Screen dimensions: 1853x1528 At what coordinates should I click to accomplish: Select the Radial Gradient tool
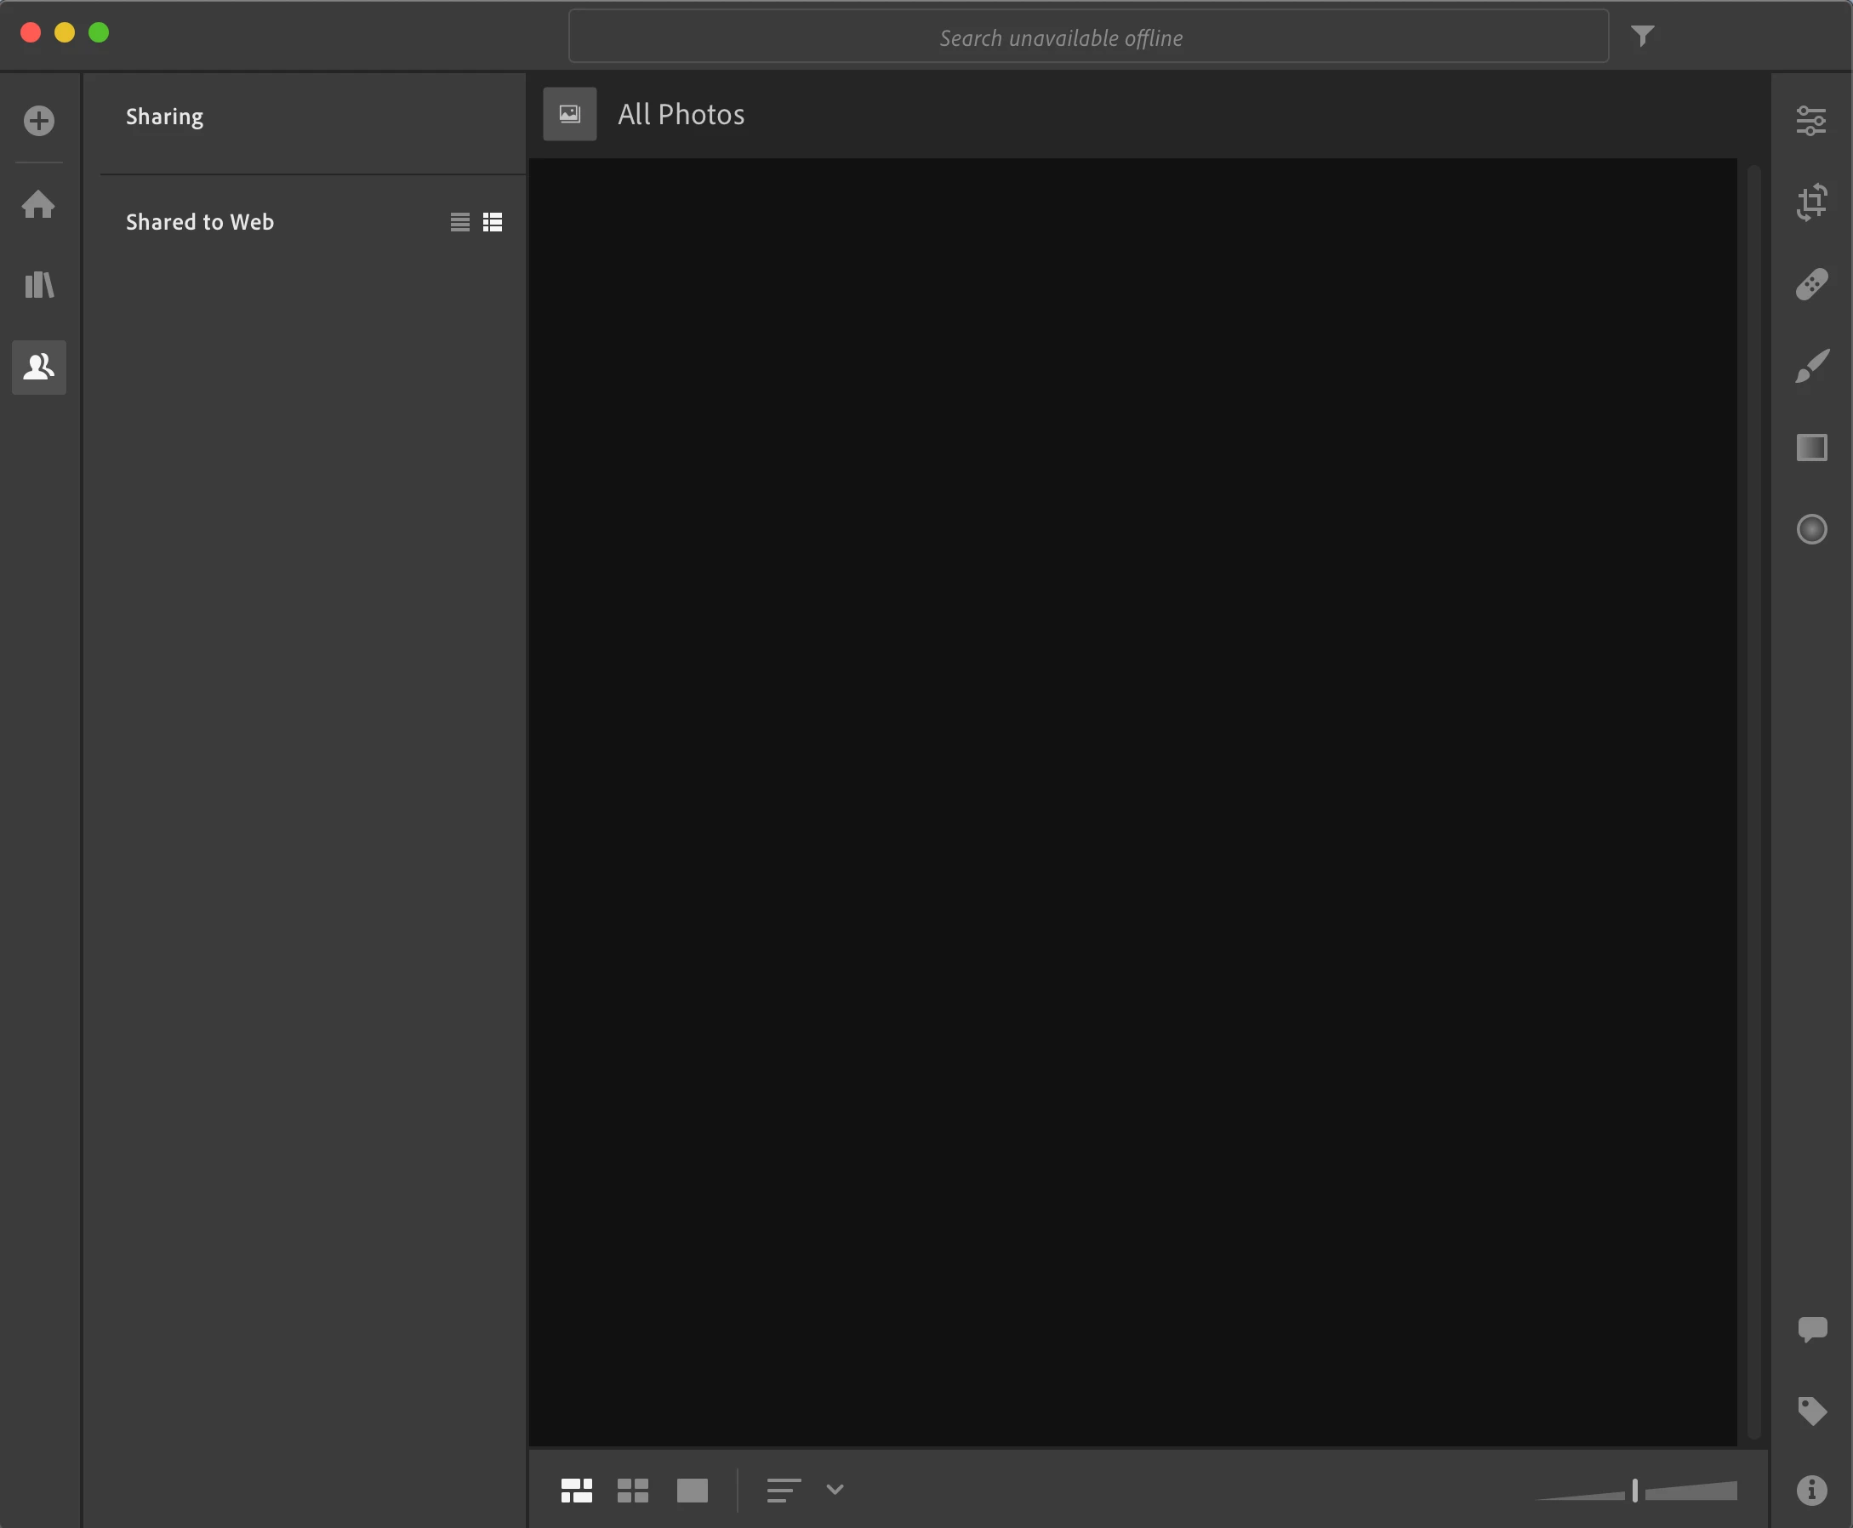[1810, 529]
